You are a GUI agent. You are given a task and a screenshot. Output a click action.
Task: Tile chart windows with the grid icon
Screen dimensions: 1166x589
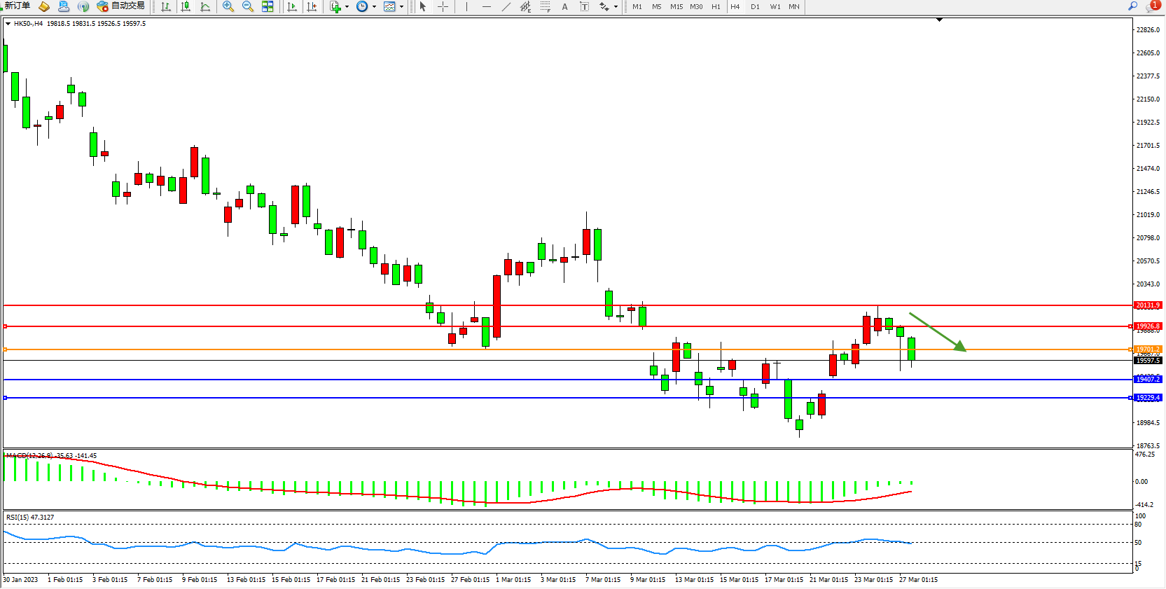click(268, 6)
